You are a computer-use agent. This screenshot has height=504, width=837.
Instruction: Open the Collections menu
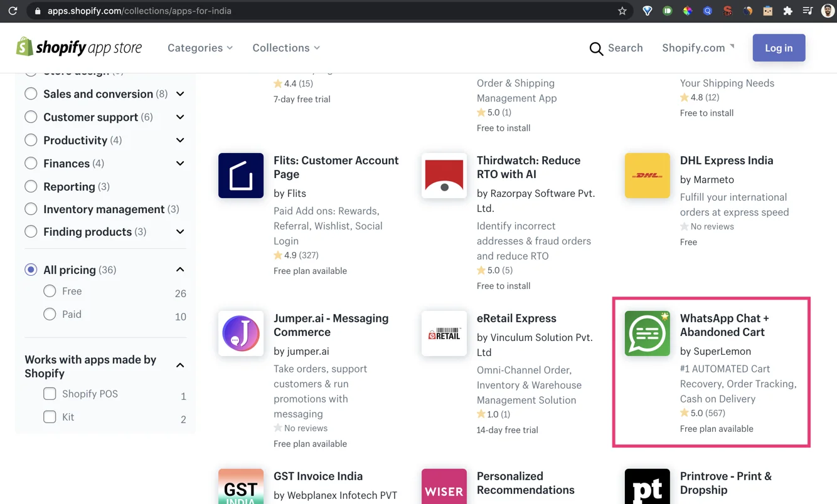[286, 48]
